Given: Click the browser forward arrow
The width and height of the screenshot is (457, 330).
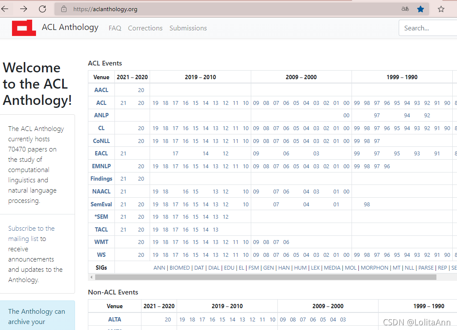Looking at the screenshot, I should click(24, 9).
